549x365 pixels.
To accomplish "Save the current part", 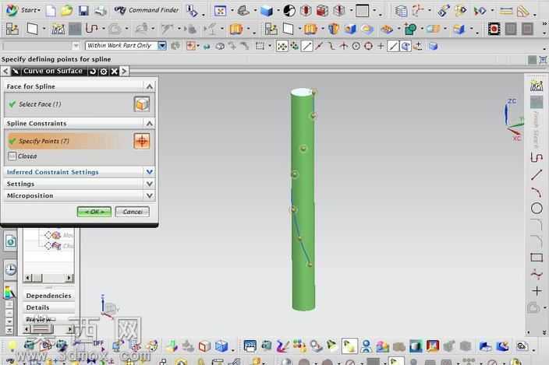I will pos(83,11).
